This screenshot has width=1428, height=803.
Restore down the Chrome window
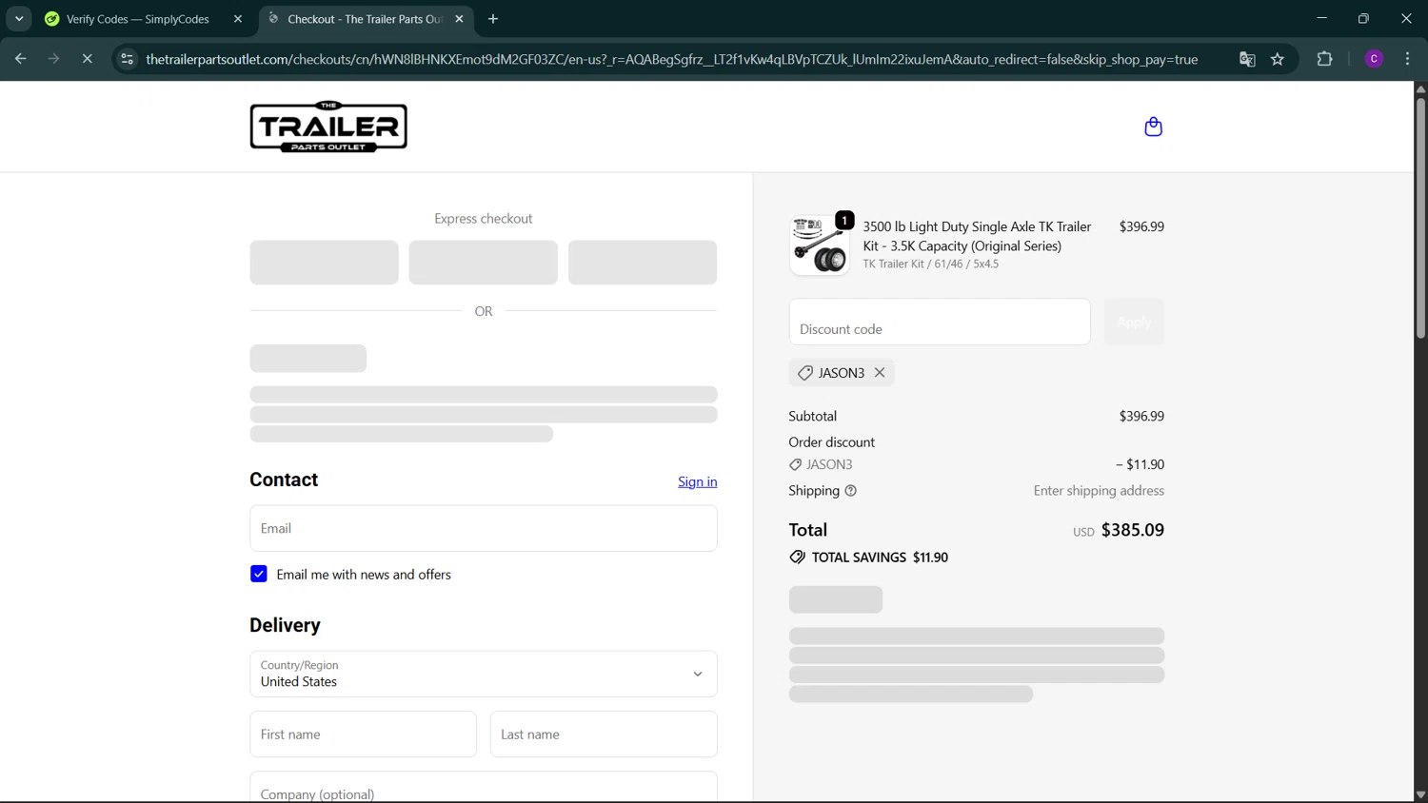click(1363, 18)
